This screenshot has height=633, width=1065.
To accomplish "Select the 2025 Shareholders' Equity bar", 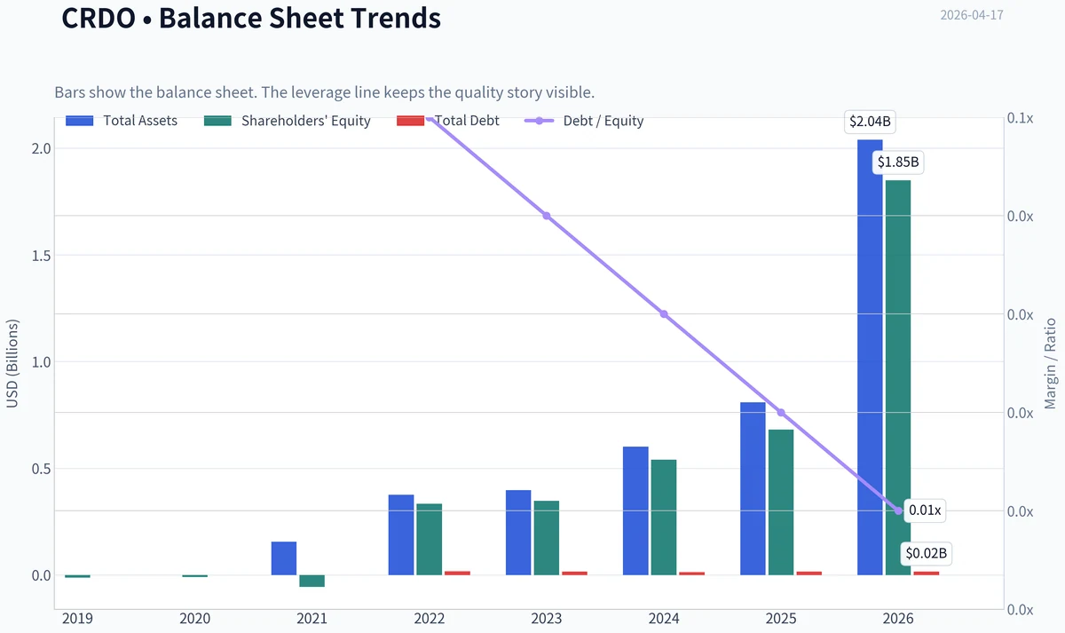I will tap(781, 502).
